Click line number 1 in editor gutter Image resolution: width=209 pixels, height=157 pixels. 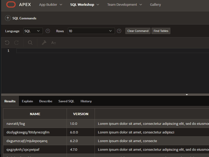tap(8, 51)
